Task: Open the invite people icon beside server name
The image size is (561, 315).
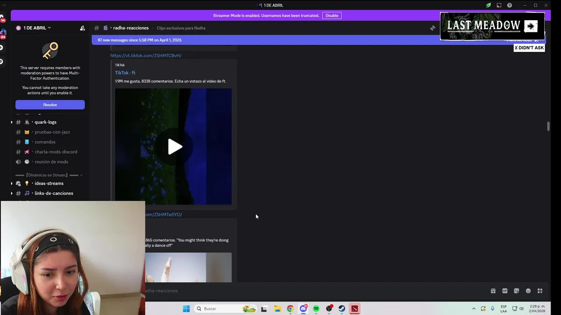Action: [82, 28]
